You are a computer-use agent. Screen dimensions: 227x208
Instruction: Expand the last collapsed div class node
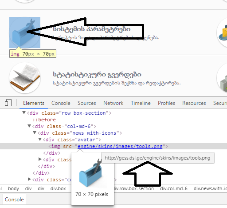pos(29,180)
